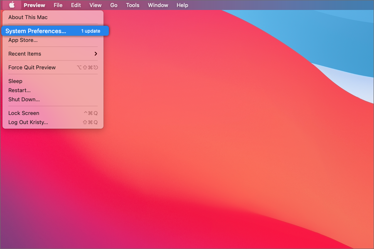Image resolution: width=374 pixels, height=249 pixels.
Task: Open the Tools menu
Action: point(133,5)
